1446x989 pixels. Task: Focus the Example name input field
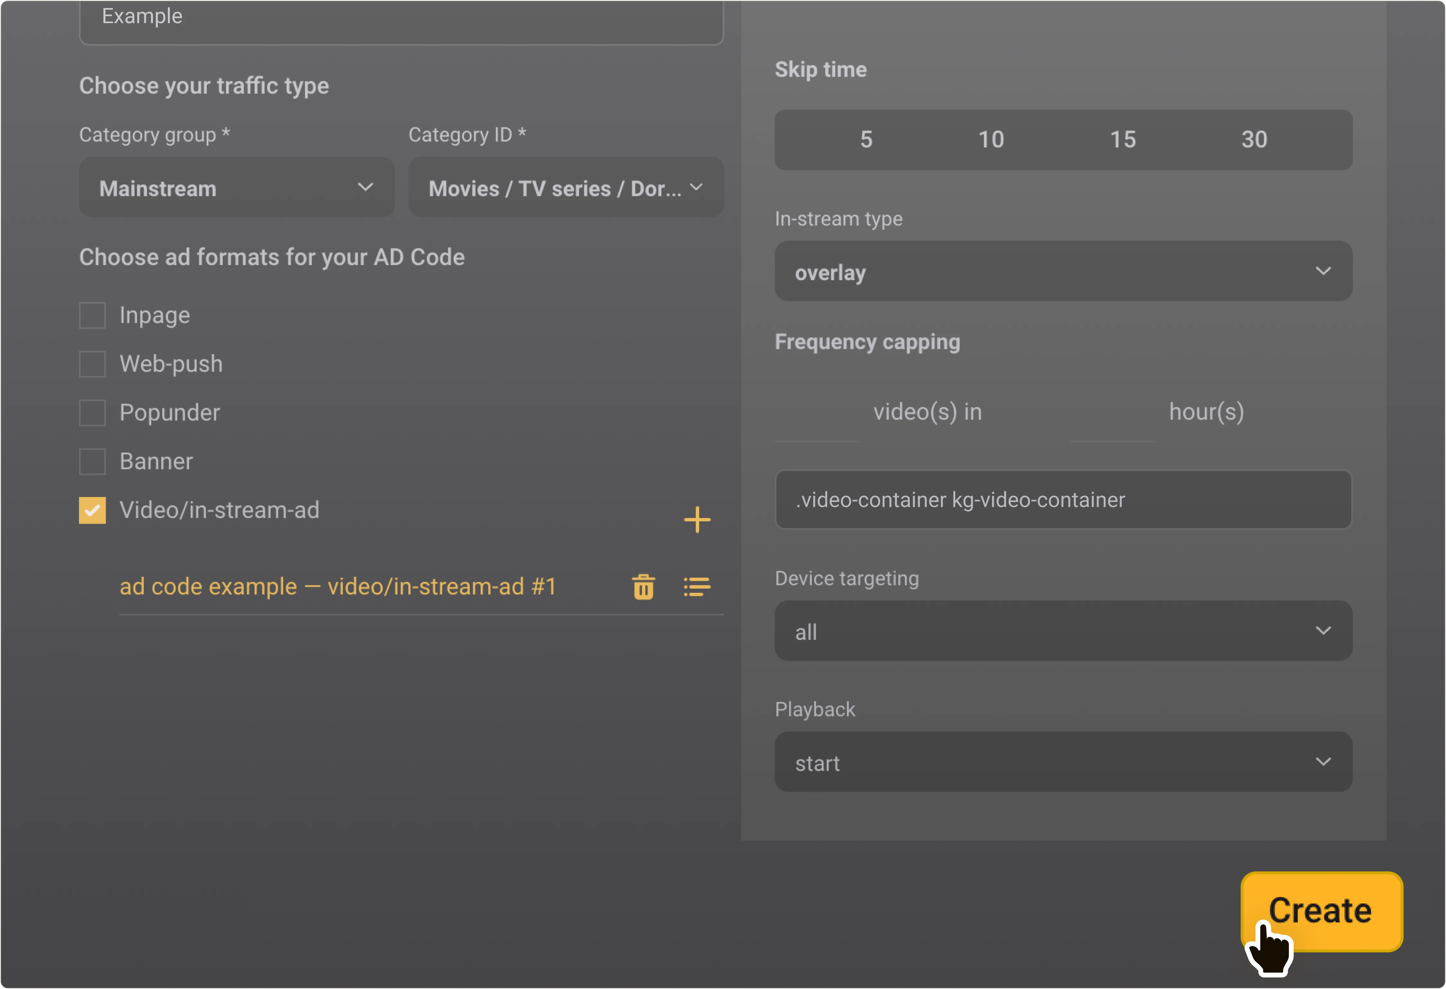401,19
